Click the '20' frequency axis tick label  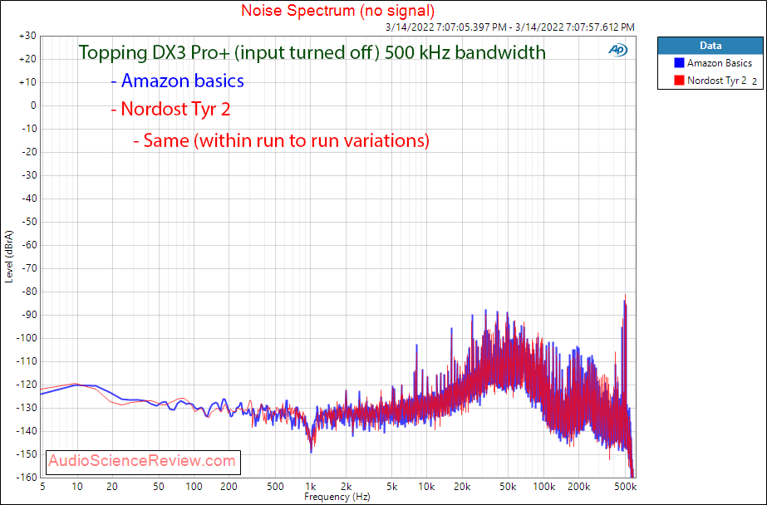click(x=112, y=487)
